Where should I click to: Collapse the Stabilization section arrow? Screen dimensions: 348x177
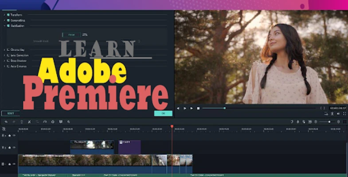coord(4,26)
